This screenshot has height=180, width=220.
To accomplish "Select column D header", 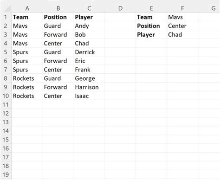I will tap(120, 8).
